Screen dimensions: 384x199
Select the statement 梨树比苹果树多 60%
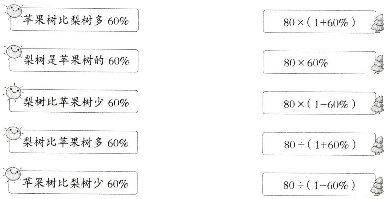coord(76,143)
